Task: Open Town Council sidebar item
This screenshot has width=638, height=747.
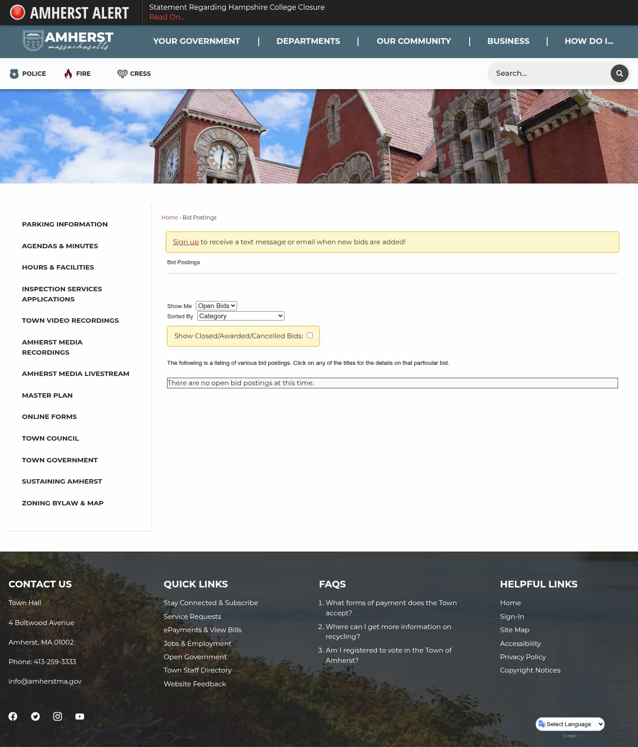Action: (51, 438)
